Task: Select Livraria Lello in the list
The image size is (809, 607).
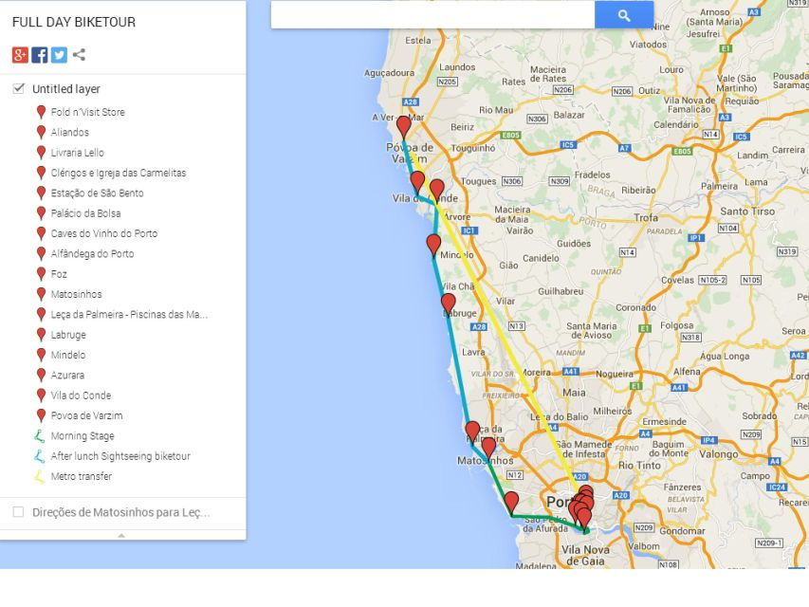Action: click(x=77, y=153)
